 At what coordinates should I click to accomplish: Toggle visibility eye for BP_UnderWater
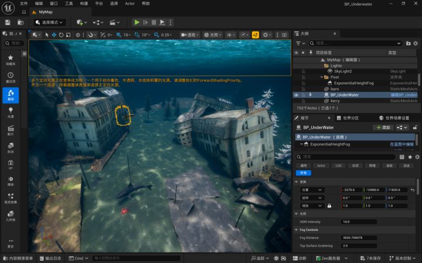pos(297,95)
